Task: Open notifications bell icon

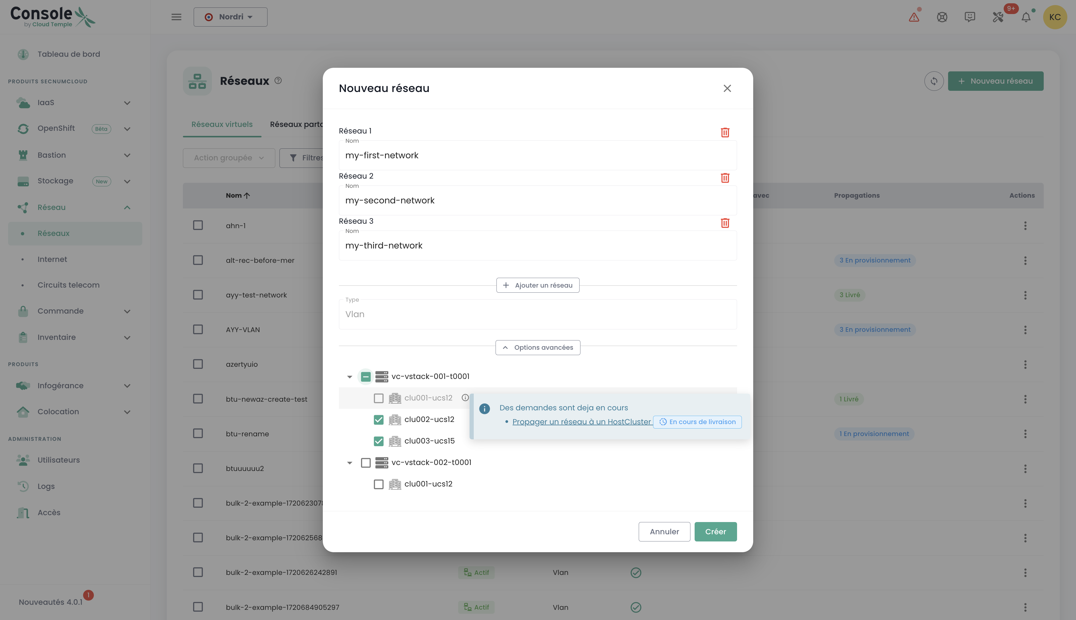Action: 1026,17
